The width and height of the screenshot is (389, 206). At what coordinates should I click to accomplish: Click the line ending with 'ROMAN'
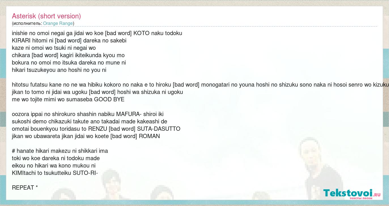click(x=86, y=136)
